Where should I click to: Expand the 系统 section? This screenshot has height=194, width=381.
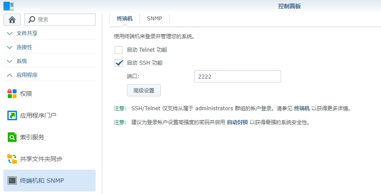point(50,61)
